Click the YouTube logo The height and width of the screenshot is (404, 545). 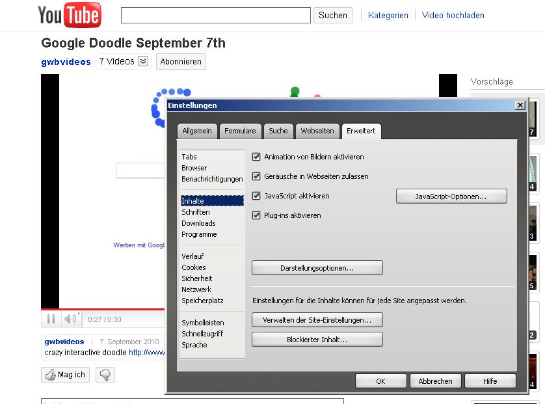(x=70, y=15)
